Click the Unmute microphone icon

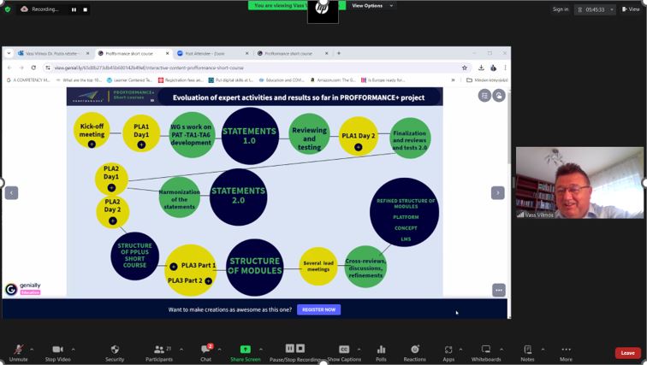point(18,350)
